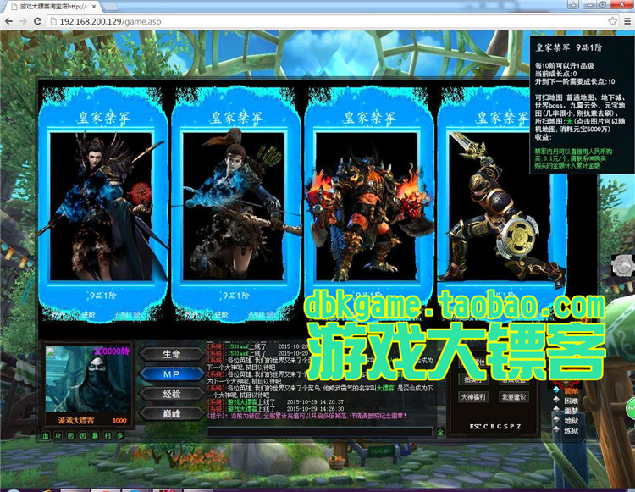Click the broken image icon on the avatar

coord(51,351)
